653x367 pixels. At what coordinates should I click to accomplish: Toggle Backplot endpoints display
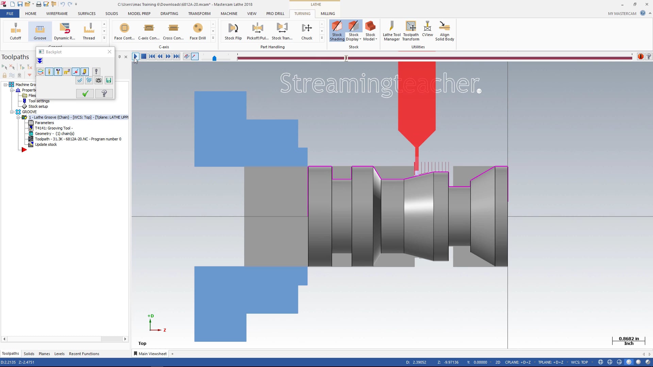pyautogui.click(x=76, y=71)
